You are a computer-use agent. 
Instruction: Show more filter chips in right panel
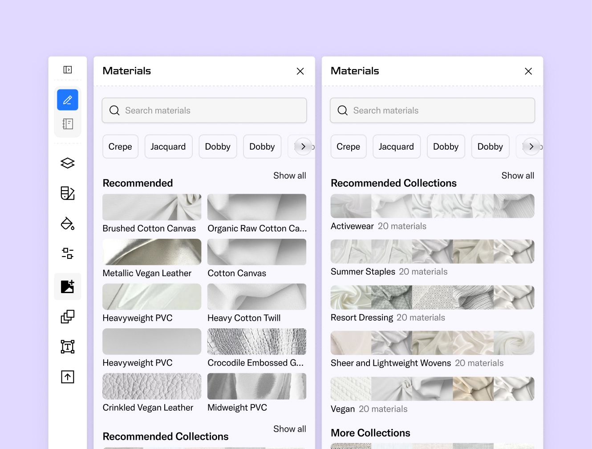(x=531, y=147)
